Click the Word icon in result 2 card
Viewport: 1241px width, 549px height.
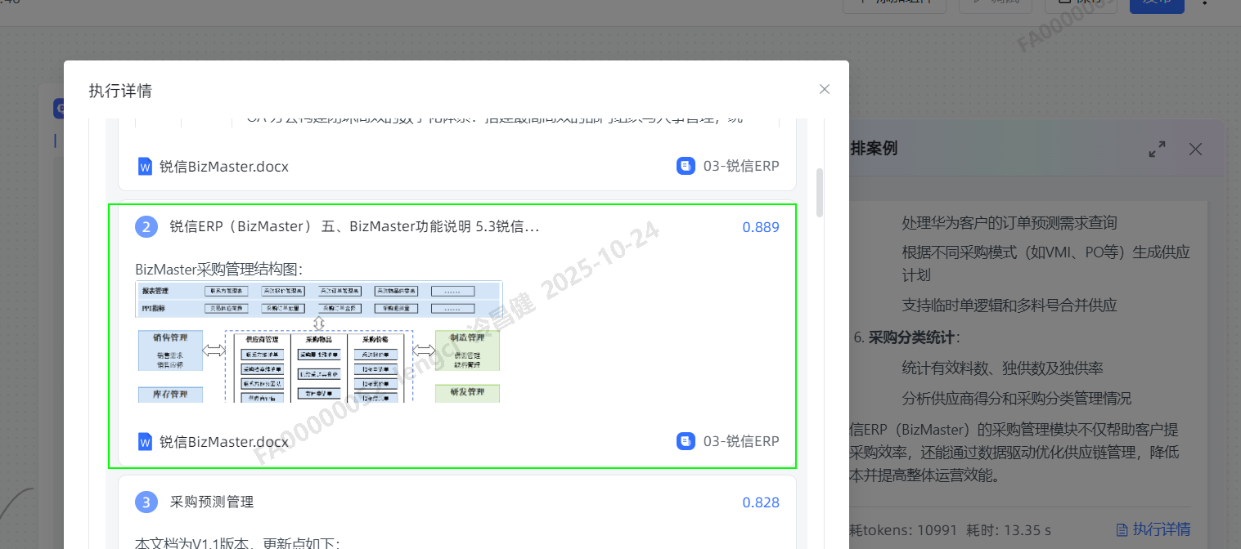pos(145,442)
